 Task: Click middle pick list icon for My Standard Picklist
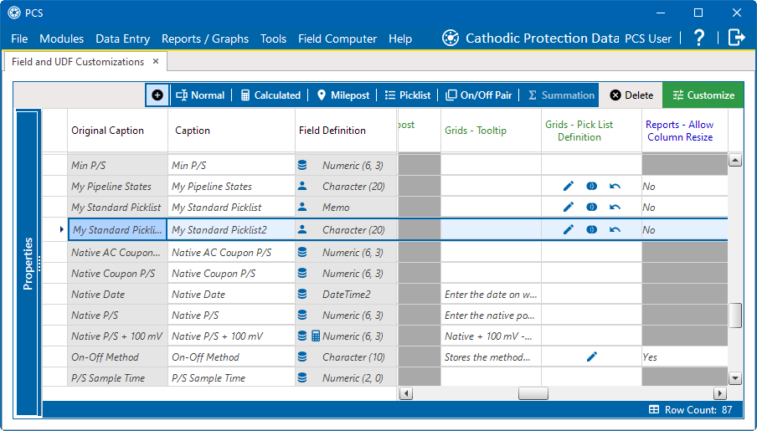coord(591,207)
